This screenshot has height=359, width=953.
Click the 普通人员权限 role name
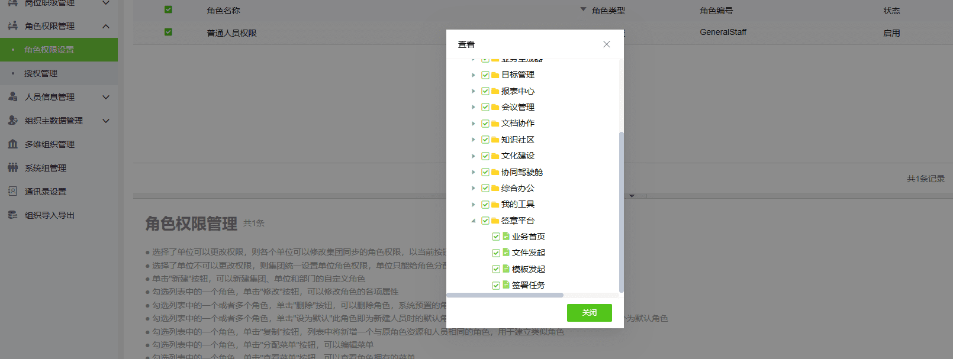coord(231,33)
